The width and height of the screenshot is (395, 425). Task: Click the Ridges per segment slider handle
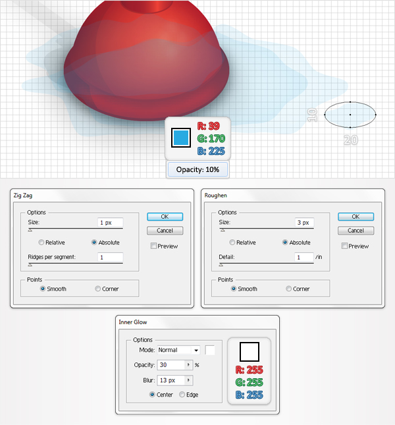coord(30,265)
